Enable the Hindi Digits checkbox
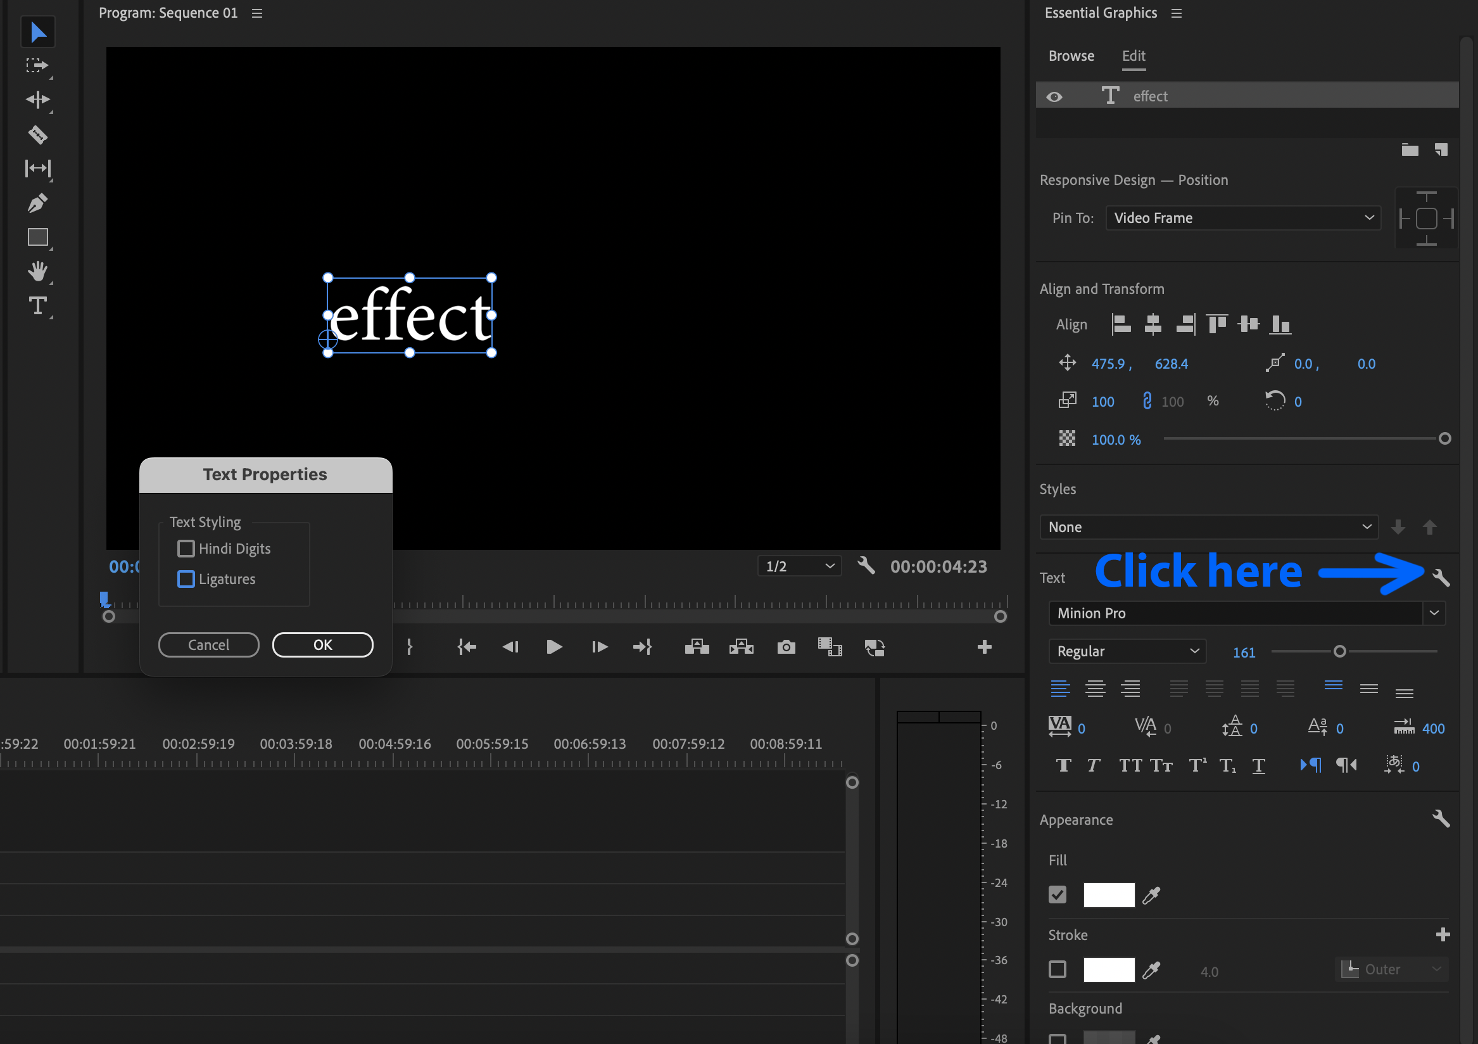 pos(186,549)
